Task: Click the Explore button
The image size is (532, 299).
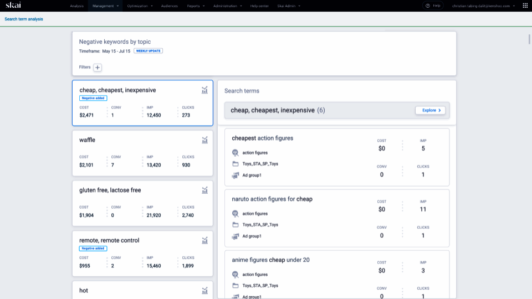Action: [430, 110]
